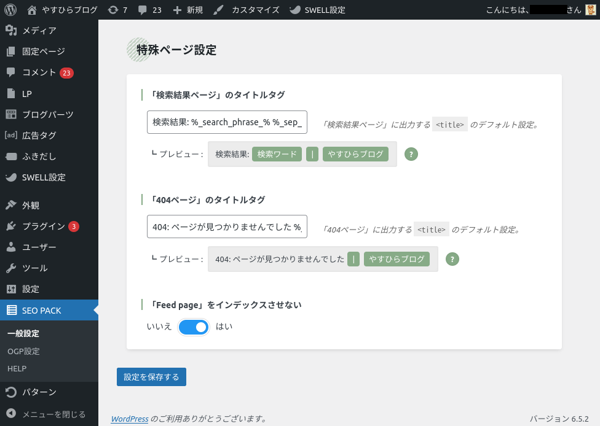Click the WordPress logo icon

click(x=10, y=10)
